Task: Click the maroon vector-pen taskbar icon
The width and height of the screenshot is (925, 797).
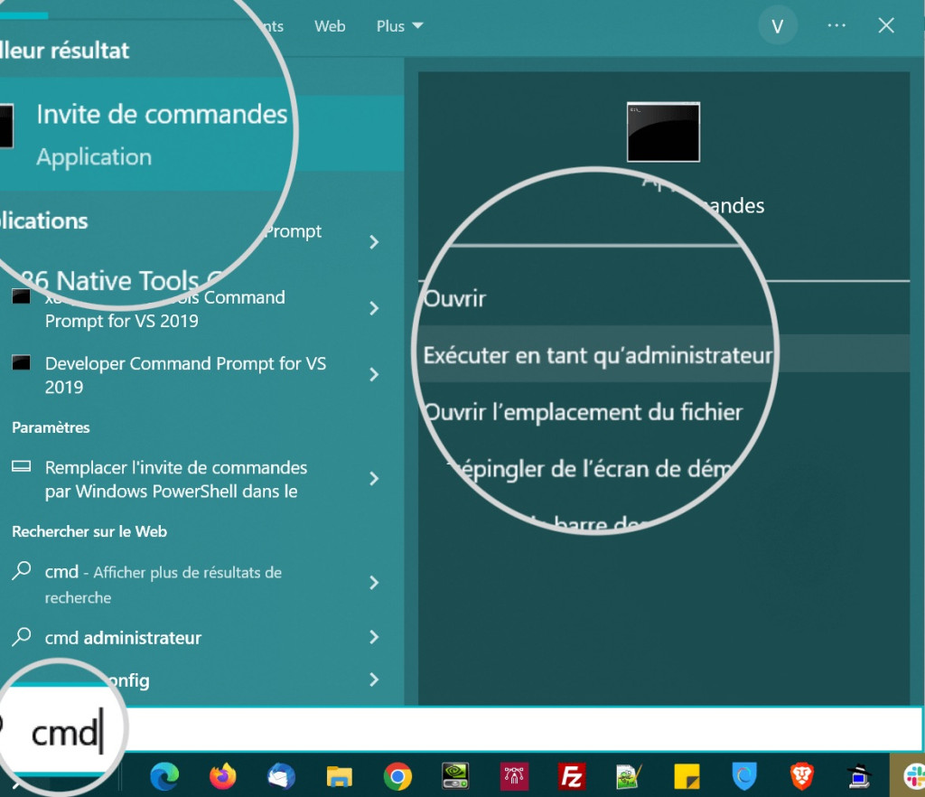Action: (x=514, y=776)
